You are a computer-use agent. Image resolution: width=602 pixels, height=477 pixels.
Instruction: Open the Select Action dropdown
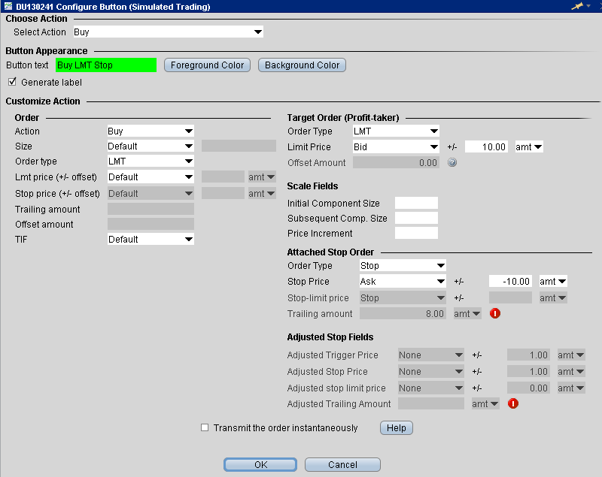tap(168, 32)
